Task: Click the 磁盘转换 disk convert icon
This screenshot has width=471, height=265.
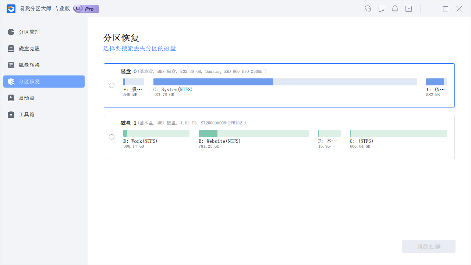Action: pos(11,65)
